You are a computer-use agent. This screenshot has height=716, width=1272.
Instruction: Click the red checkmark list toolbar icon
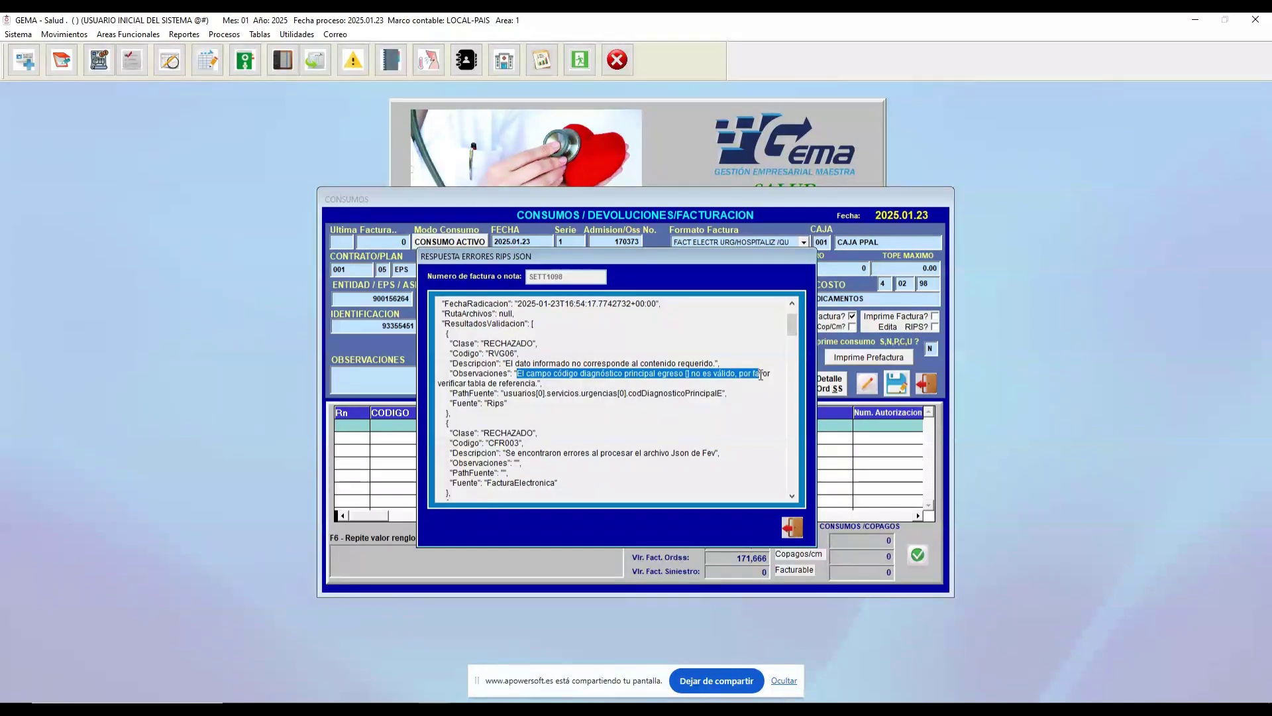tap(132, 60)
